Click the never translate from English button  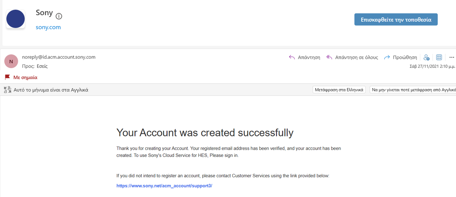tap(413, 90)
